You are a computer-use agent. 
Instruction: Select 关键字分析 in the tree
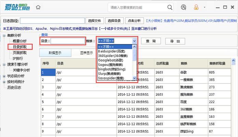pos(21,70)
